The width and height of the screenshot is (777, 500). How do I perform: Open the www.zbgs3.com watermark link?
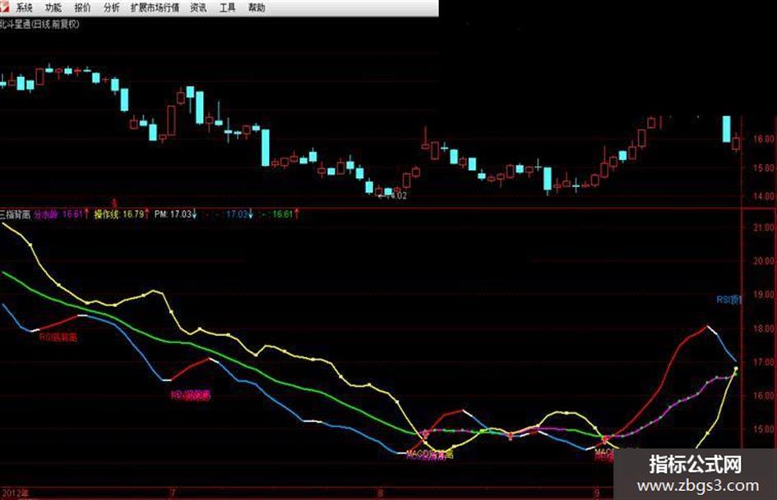coord(697,486)
